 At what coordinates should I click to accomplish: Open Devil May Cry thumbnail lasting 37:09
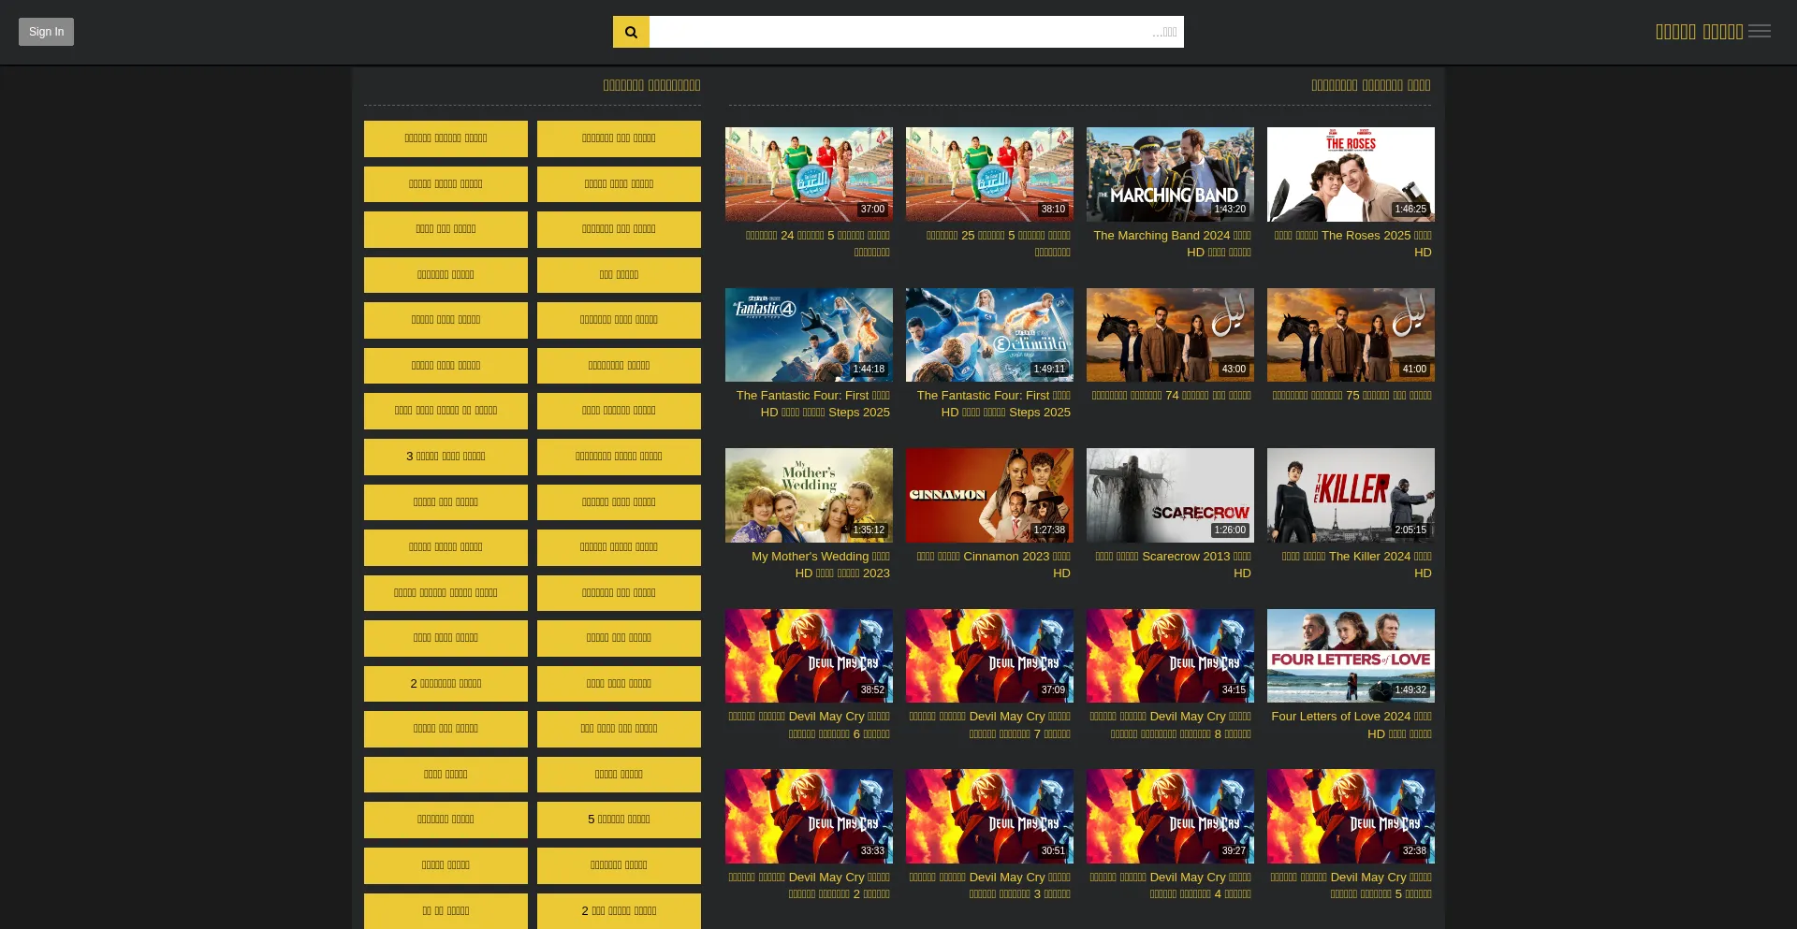coord(989,656)
